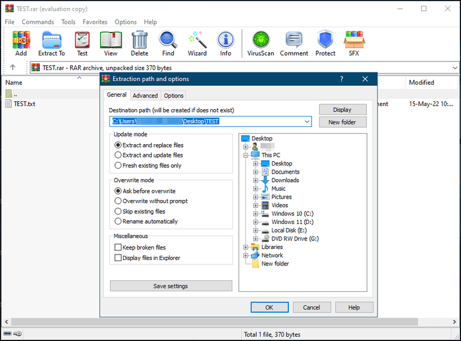The width and height of the screenshot is (461, 341).
Task: Select DVD RW Drive (G:) in tree
Action: tap(295, 239)
